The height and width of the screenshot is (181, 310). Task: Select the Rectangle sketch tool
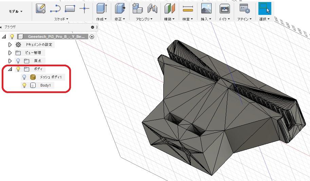[70, 9]
